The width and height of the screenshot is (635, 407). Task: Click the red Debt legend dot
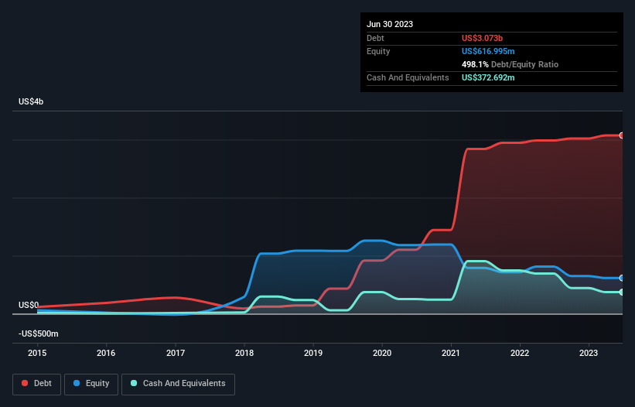[x=25, y=383]
